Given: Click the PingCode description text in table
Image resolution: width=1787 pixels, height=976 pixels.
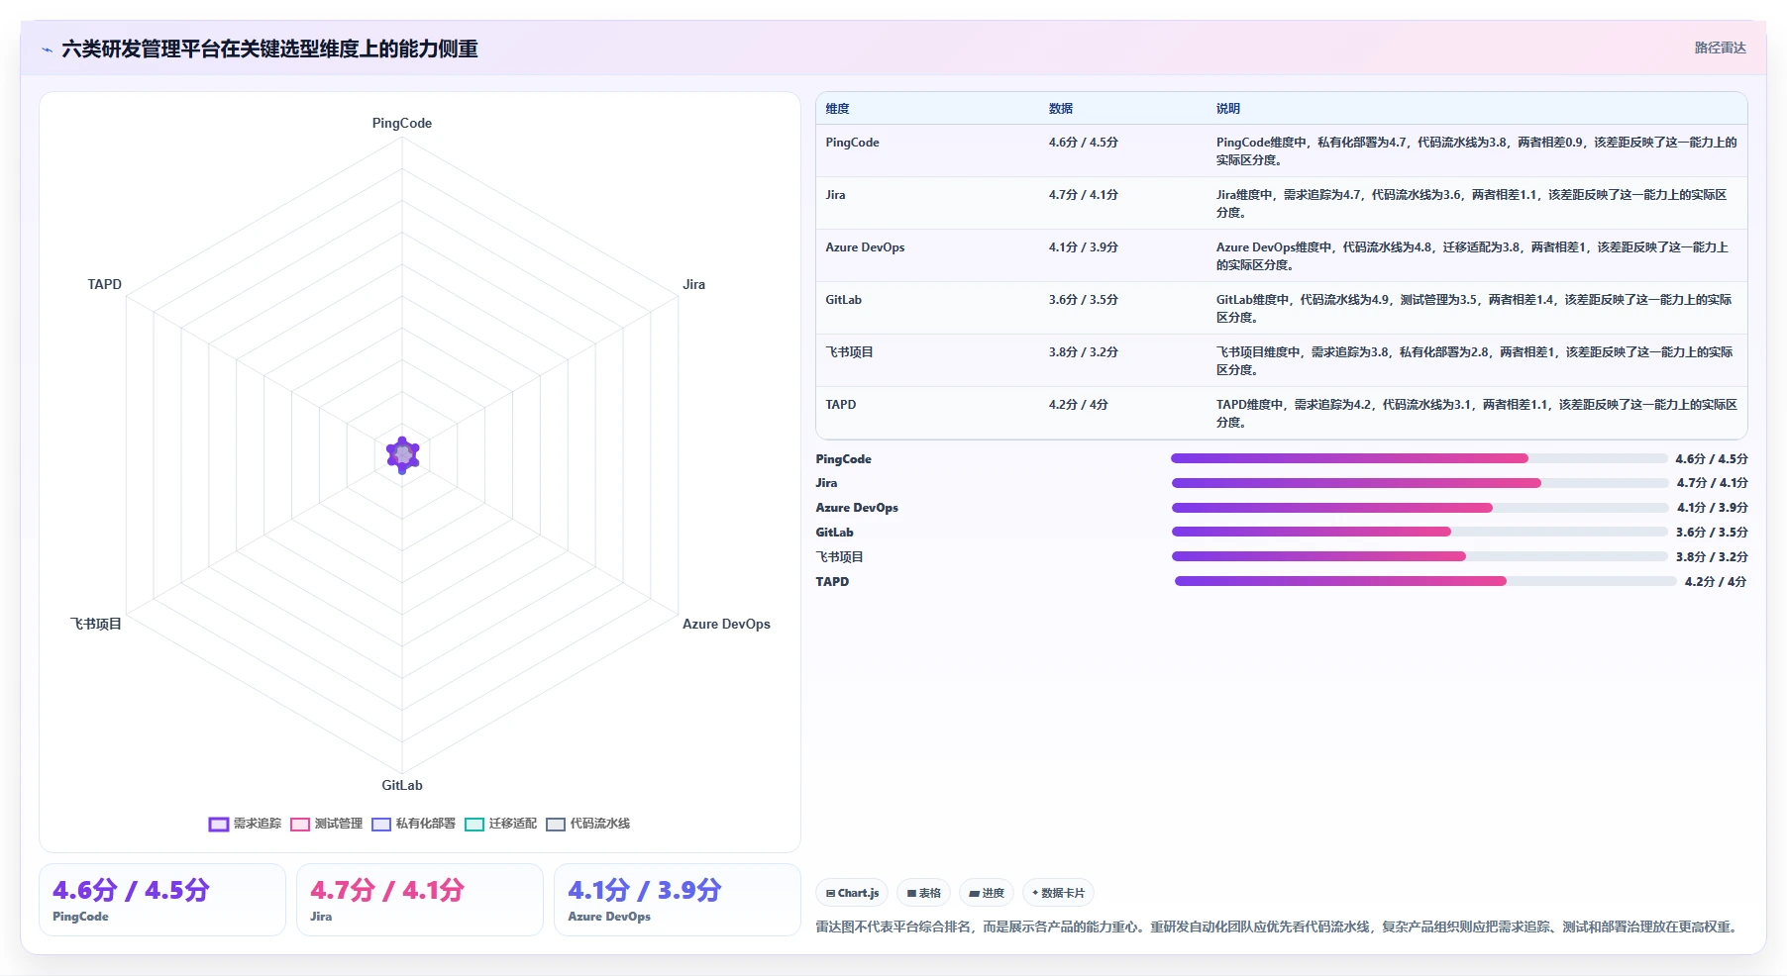Looking at the screenshot, I should 1476,151.
